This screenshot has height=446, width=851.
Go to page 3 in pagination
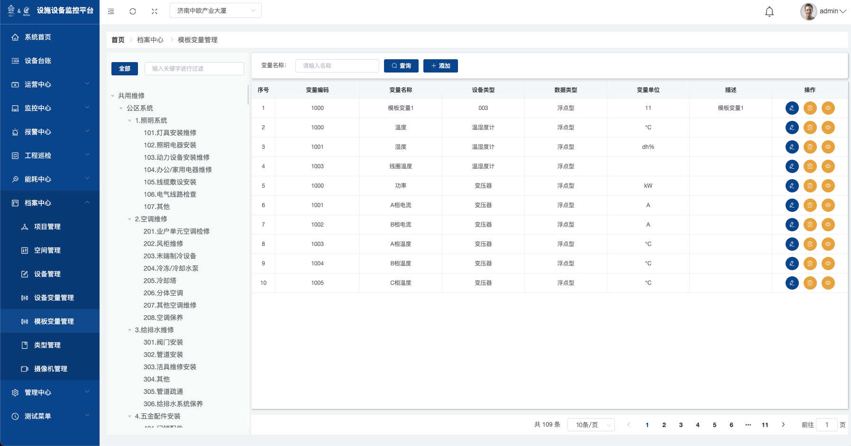click(x=681, y=425)
